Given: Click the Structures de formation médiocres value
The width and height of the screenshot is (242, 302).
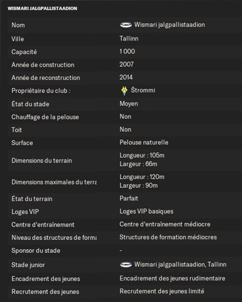Looking at the screenshot, I should [x=168, y=237].
